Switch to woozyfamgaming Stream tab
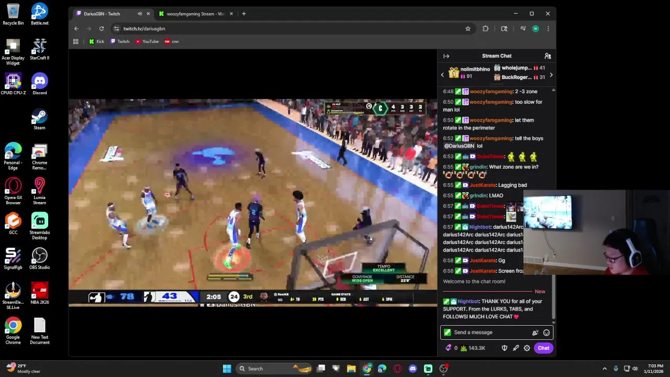670x377 pixels. click(x=195, y=14)
